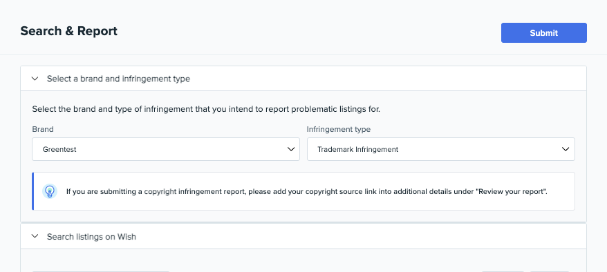The width and height of the screenshot is (607, 272).
Task: Click the 'Search listings on Wish' header title
Action: tap(91, 237)
